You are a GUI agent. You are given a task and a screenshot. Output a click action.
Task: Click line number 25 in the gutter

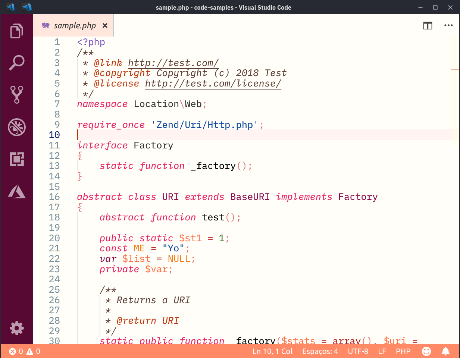point(54,290)
